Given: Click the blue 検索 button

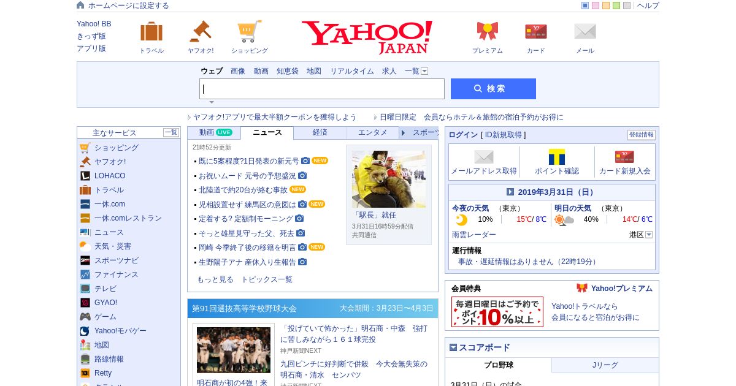Looking at the screenshot, I should (493, 89).
